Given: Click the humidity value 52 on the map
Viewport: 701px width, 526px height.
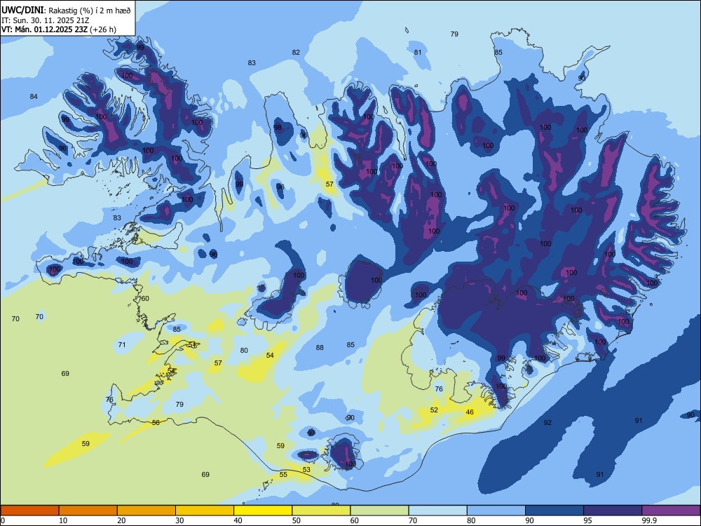Looking at the screenshot, I should [x=434, y=410].
